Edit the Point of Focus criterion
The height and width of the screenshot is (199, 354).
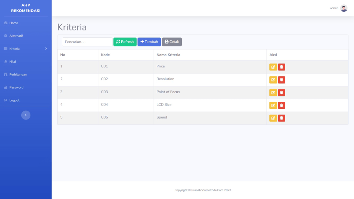pos(273,93)
